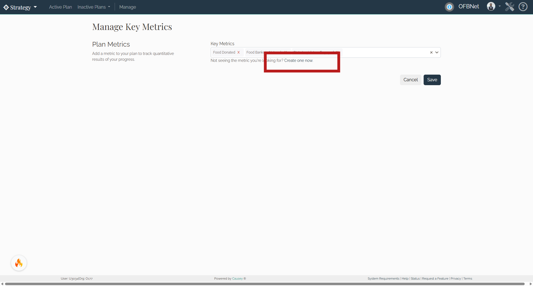The image size is (533, 286).
Task: Click the Manage Key Metrics heading
Action: tap(132, 27)
